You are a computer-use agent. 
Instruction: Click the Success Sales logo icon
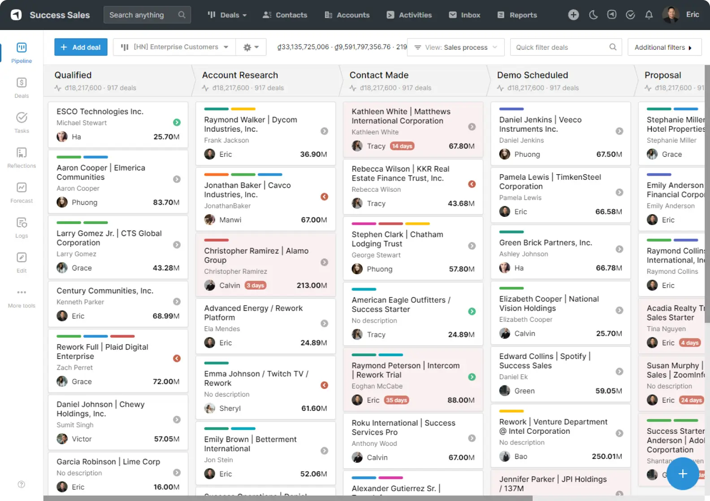[x=16, y=15]
